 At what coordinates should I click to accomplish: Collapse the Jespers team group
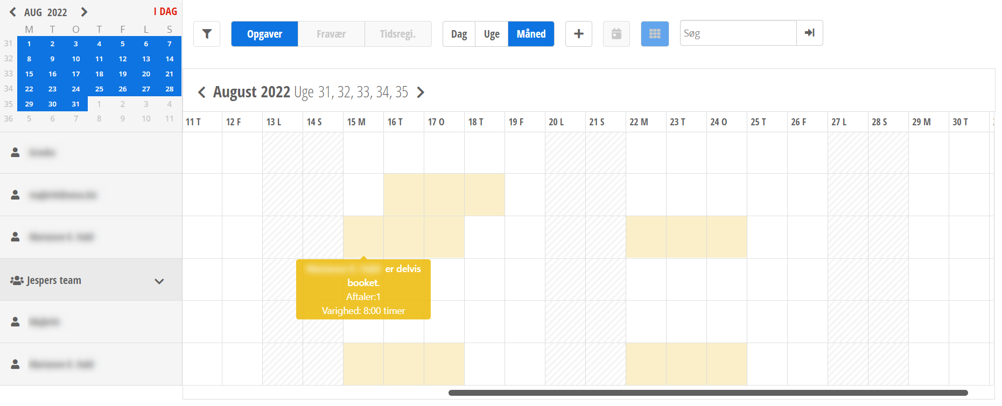(159, 281)
